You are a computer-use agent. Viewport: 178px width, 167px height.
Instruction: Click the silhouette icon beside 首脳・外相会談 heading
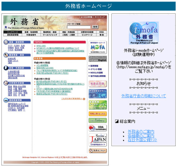click(6, 68)
